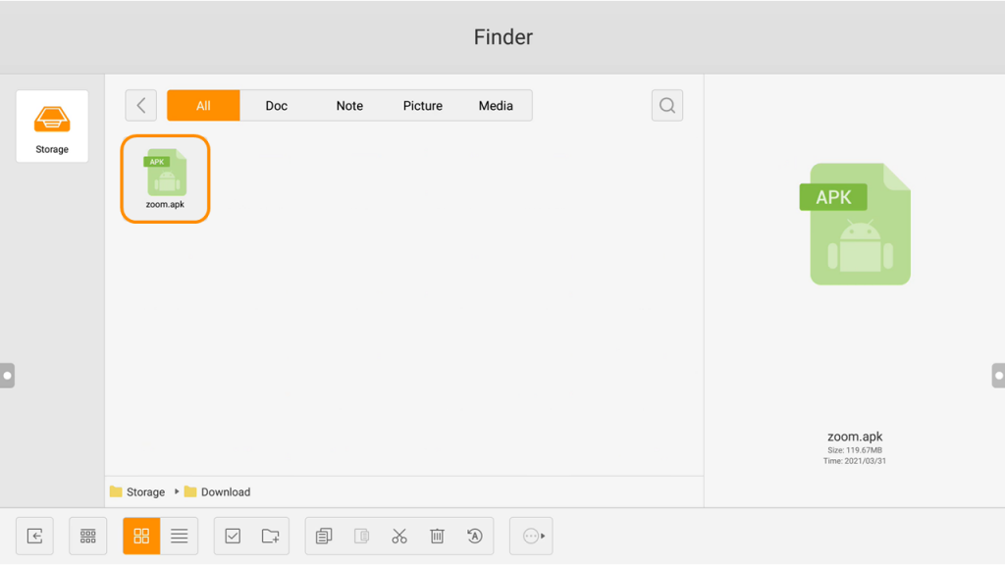Copy the file using the copy icon
Image resolution: width=1005 pixels, height=565 pixels.
click(x=323, y=536)
